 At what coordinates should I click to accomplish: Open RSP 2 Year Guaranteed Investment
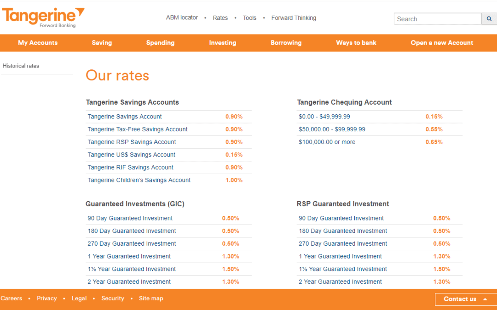(x=340, y=282)
